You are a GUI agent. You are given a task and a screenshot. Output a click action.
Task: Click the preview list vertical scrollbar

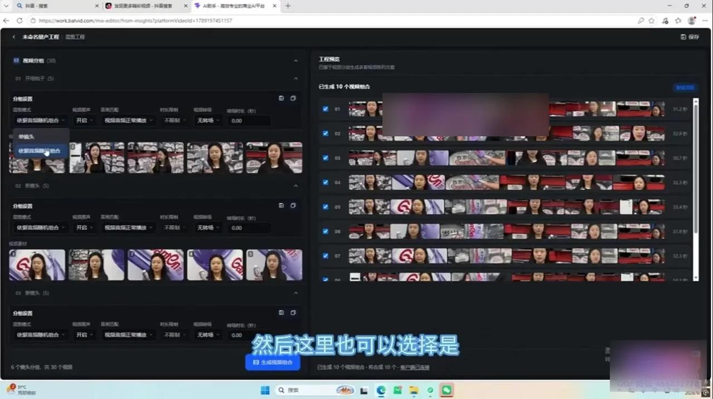(x=696, y=167)
